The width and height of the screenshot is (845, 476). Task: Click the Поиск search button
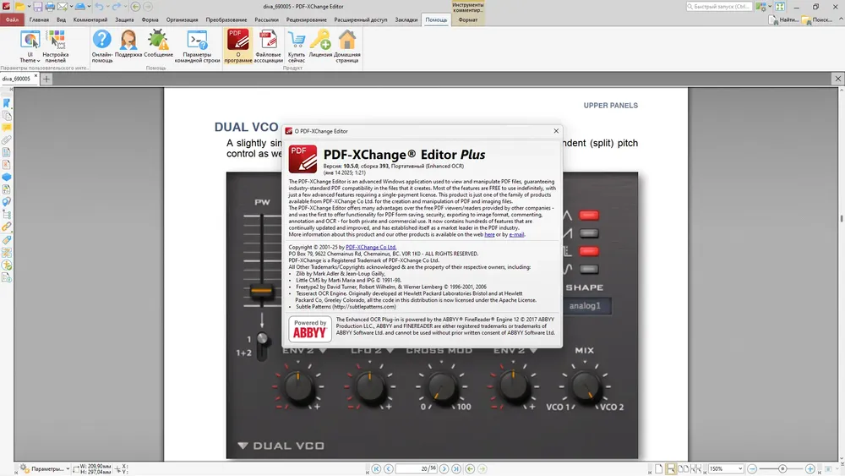817,19
